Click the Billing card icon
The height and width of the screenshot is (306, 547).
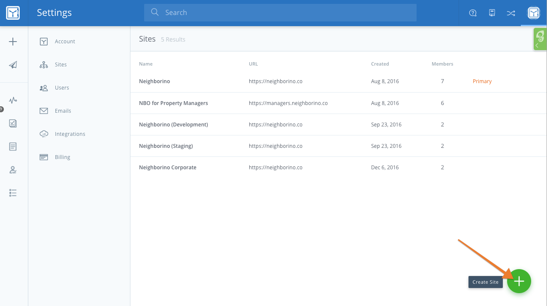click(x=44, y=157)
